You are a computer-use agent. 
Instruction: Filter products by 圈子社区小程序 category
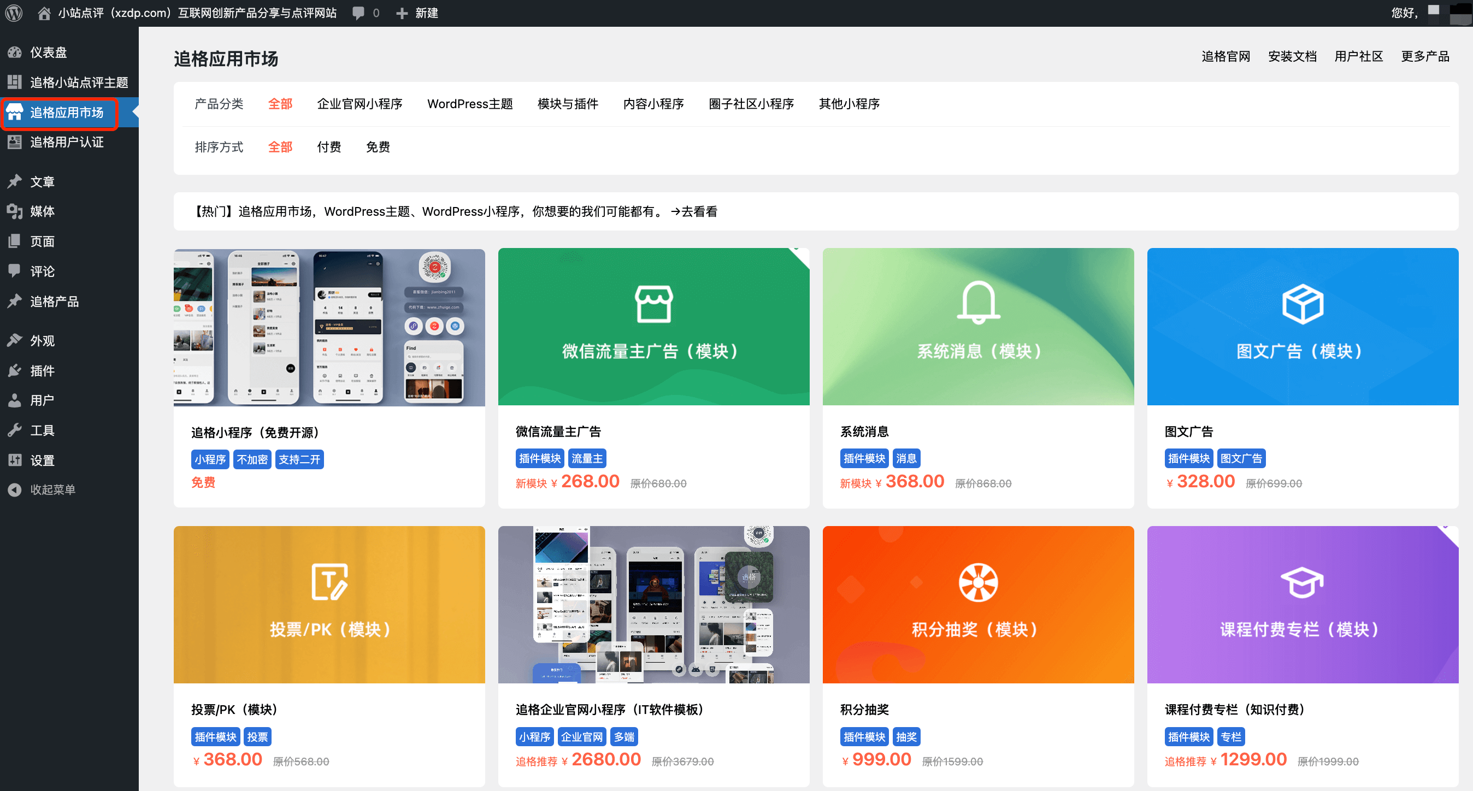point(751,103)
